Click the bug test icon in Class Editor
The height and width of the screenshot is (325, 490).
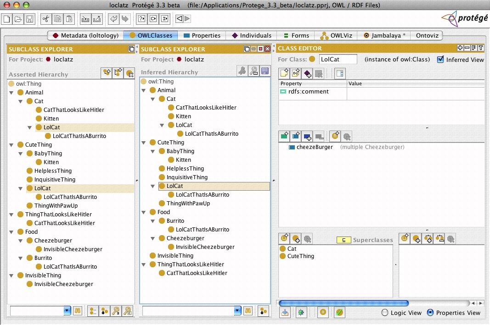point(301,312)
